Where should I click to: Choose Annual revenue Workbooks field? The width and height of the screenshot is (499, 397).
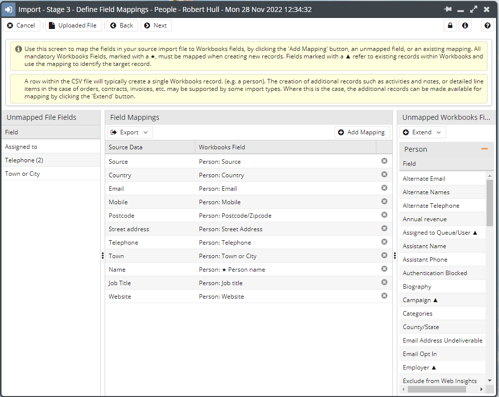[442, 219]
